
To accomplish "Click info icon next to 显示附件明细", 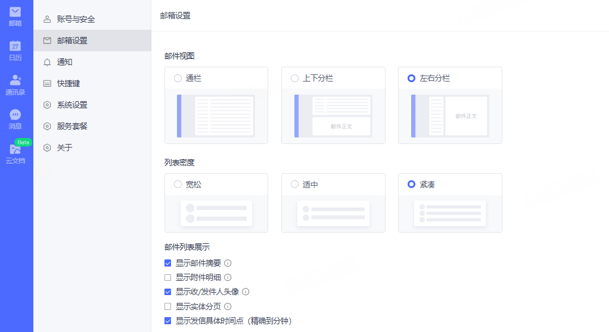I will pos(228,277).
